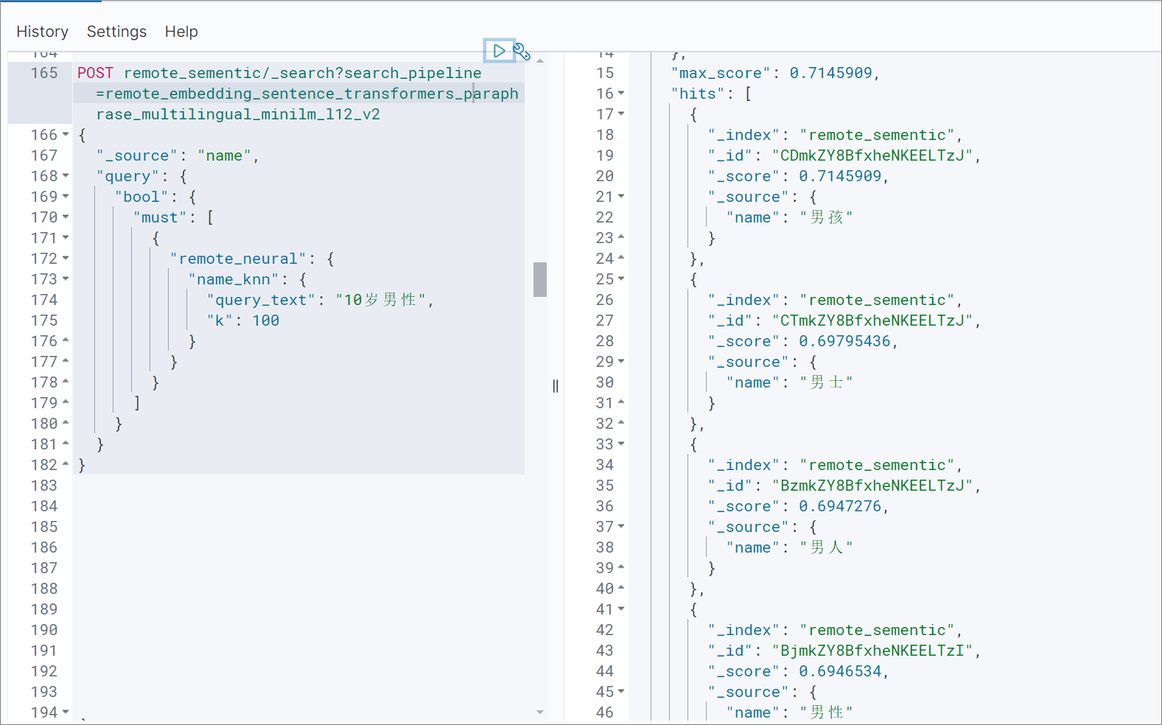1162x725 pixels.
Task: Click the _id "BzmkZY8BfxheNKEELTzJ"
Action: coord(872,486)
